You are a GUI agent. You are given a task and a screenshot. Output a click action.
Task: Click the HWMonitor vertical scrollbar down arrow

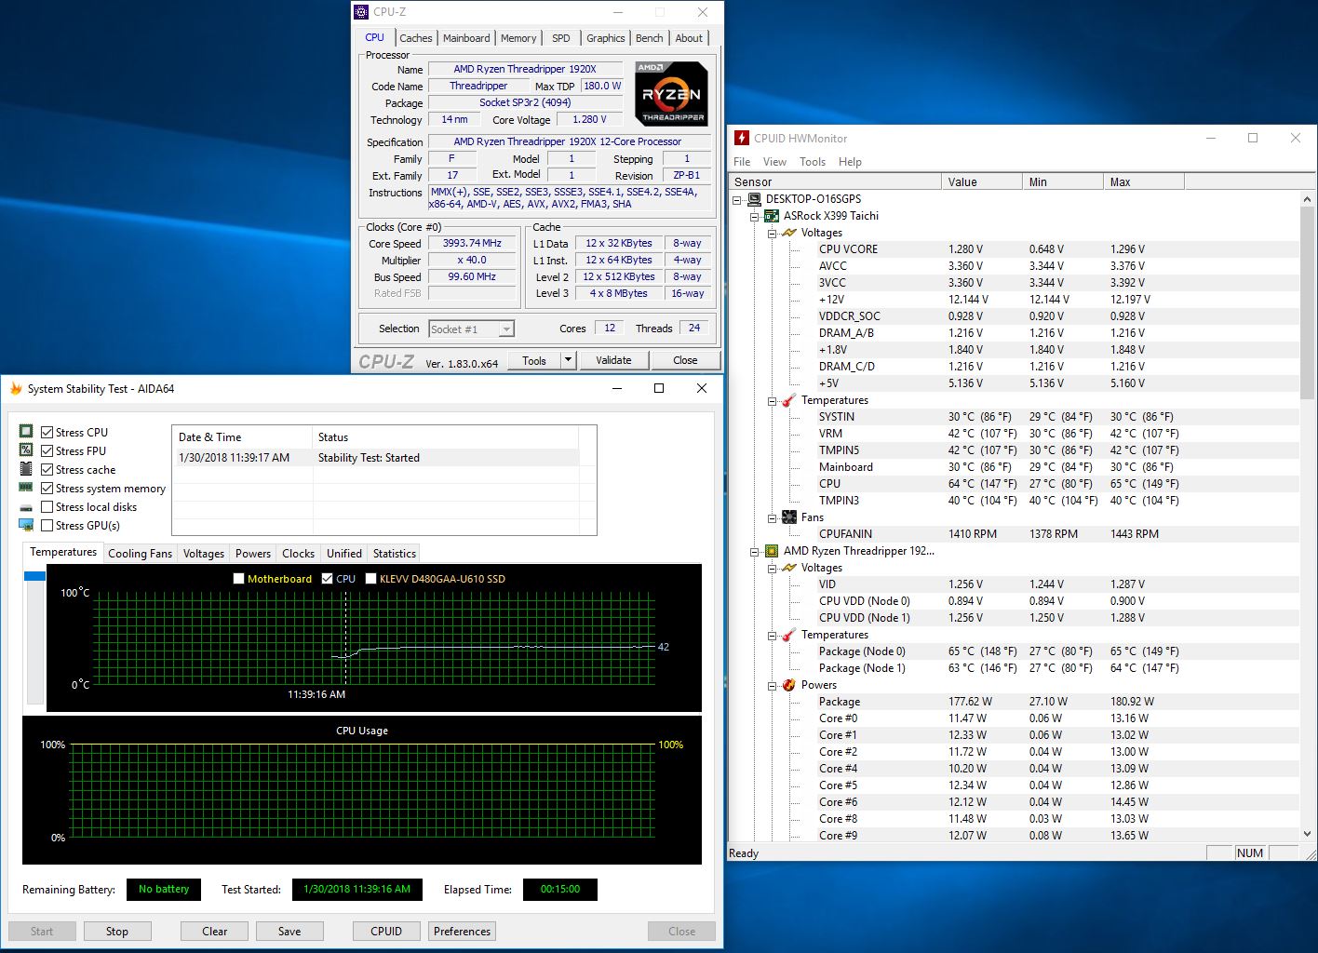pos(1307,835)
